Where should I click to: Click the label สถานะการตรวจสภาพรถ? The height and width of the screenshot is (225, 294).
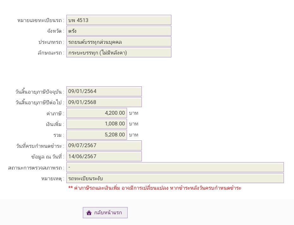(x=36, y=168)
